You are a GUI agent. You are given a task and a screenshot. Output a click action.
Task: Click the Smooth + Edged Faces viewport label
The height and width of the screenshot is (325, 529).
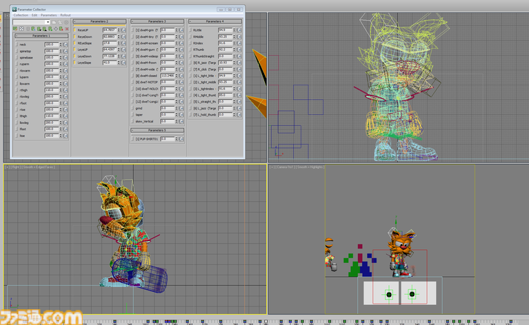pos(39,167)
